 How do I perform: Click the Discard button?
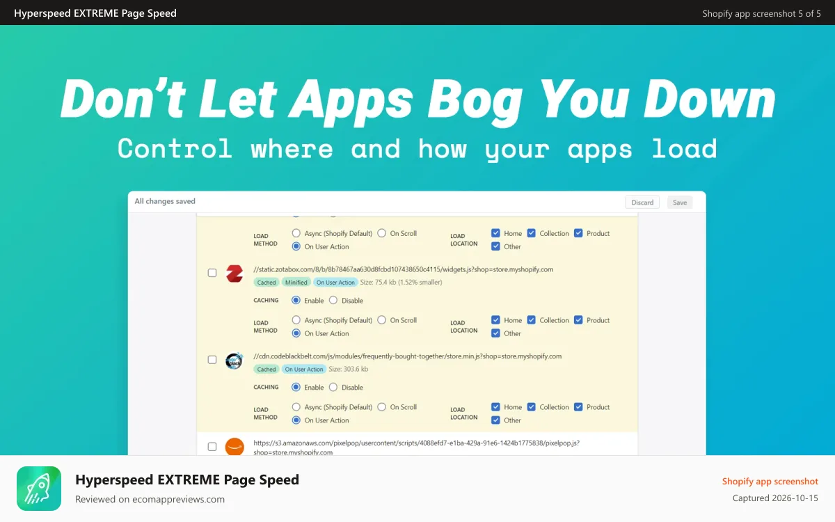point(642,203)
